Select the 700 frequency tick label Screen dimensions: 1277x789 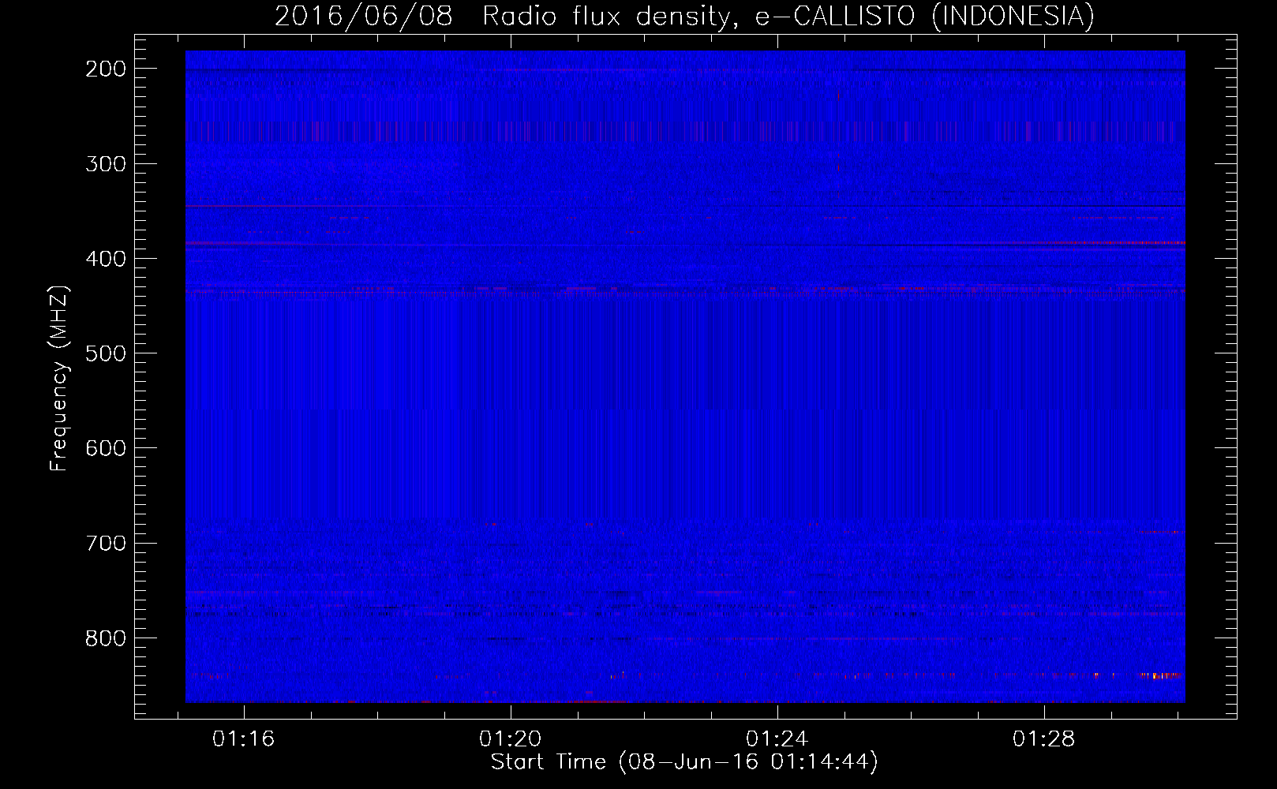(x=106, y=543)
